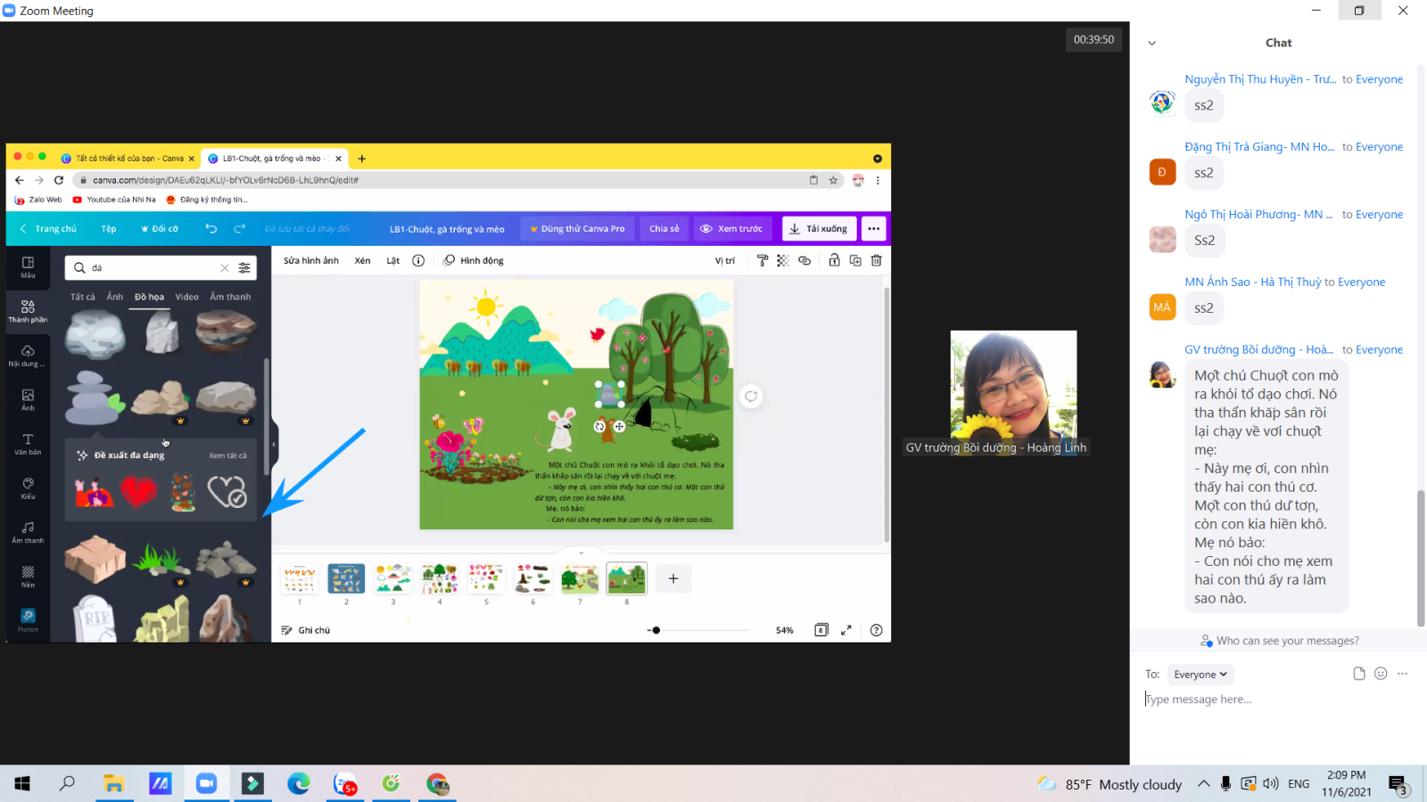Toggle microphone icon in system tray
The image size is (1427, 802).
coord(1225,784)
